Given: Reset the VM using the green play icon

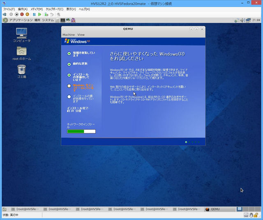Looking at the screenshot, I should (x=39, y=14).
